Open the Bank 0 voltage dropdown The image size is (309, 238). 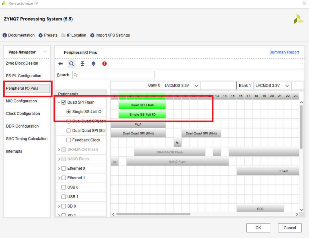point(182,85)
